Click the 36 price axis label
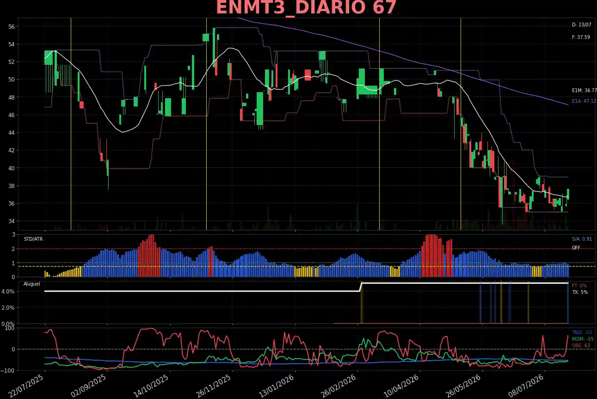The width and height of the screenshot is (597, 399). [11, 204]
